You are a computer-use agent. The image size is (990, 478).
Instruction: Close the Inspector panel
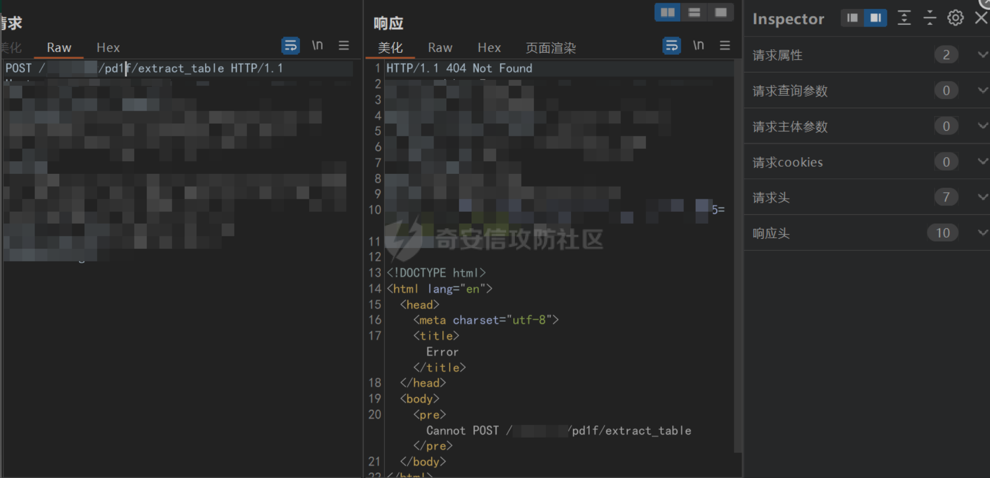pos(981,18)
